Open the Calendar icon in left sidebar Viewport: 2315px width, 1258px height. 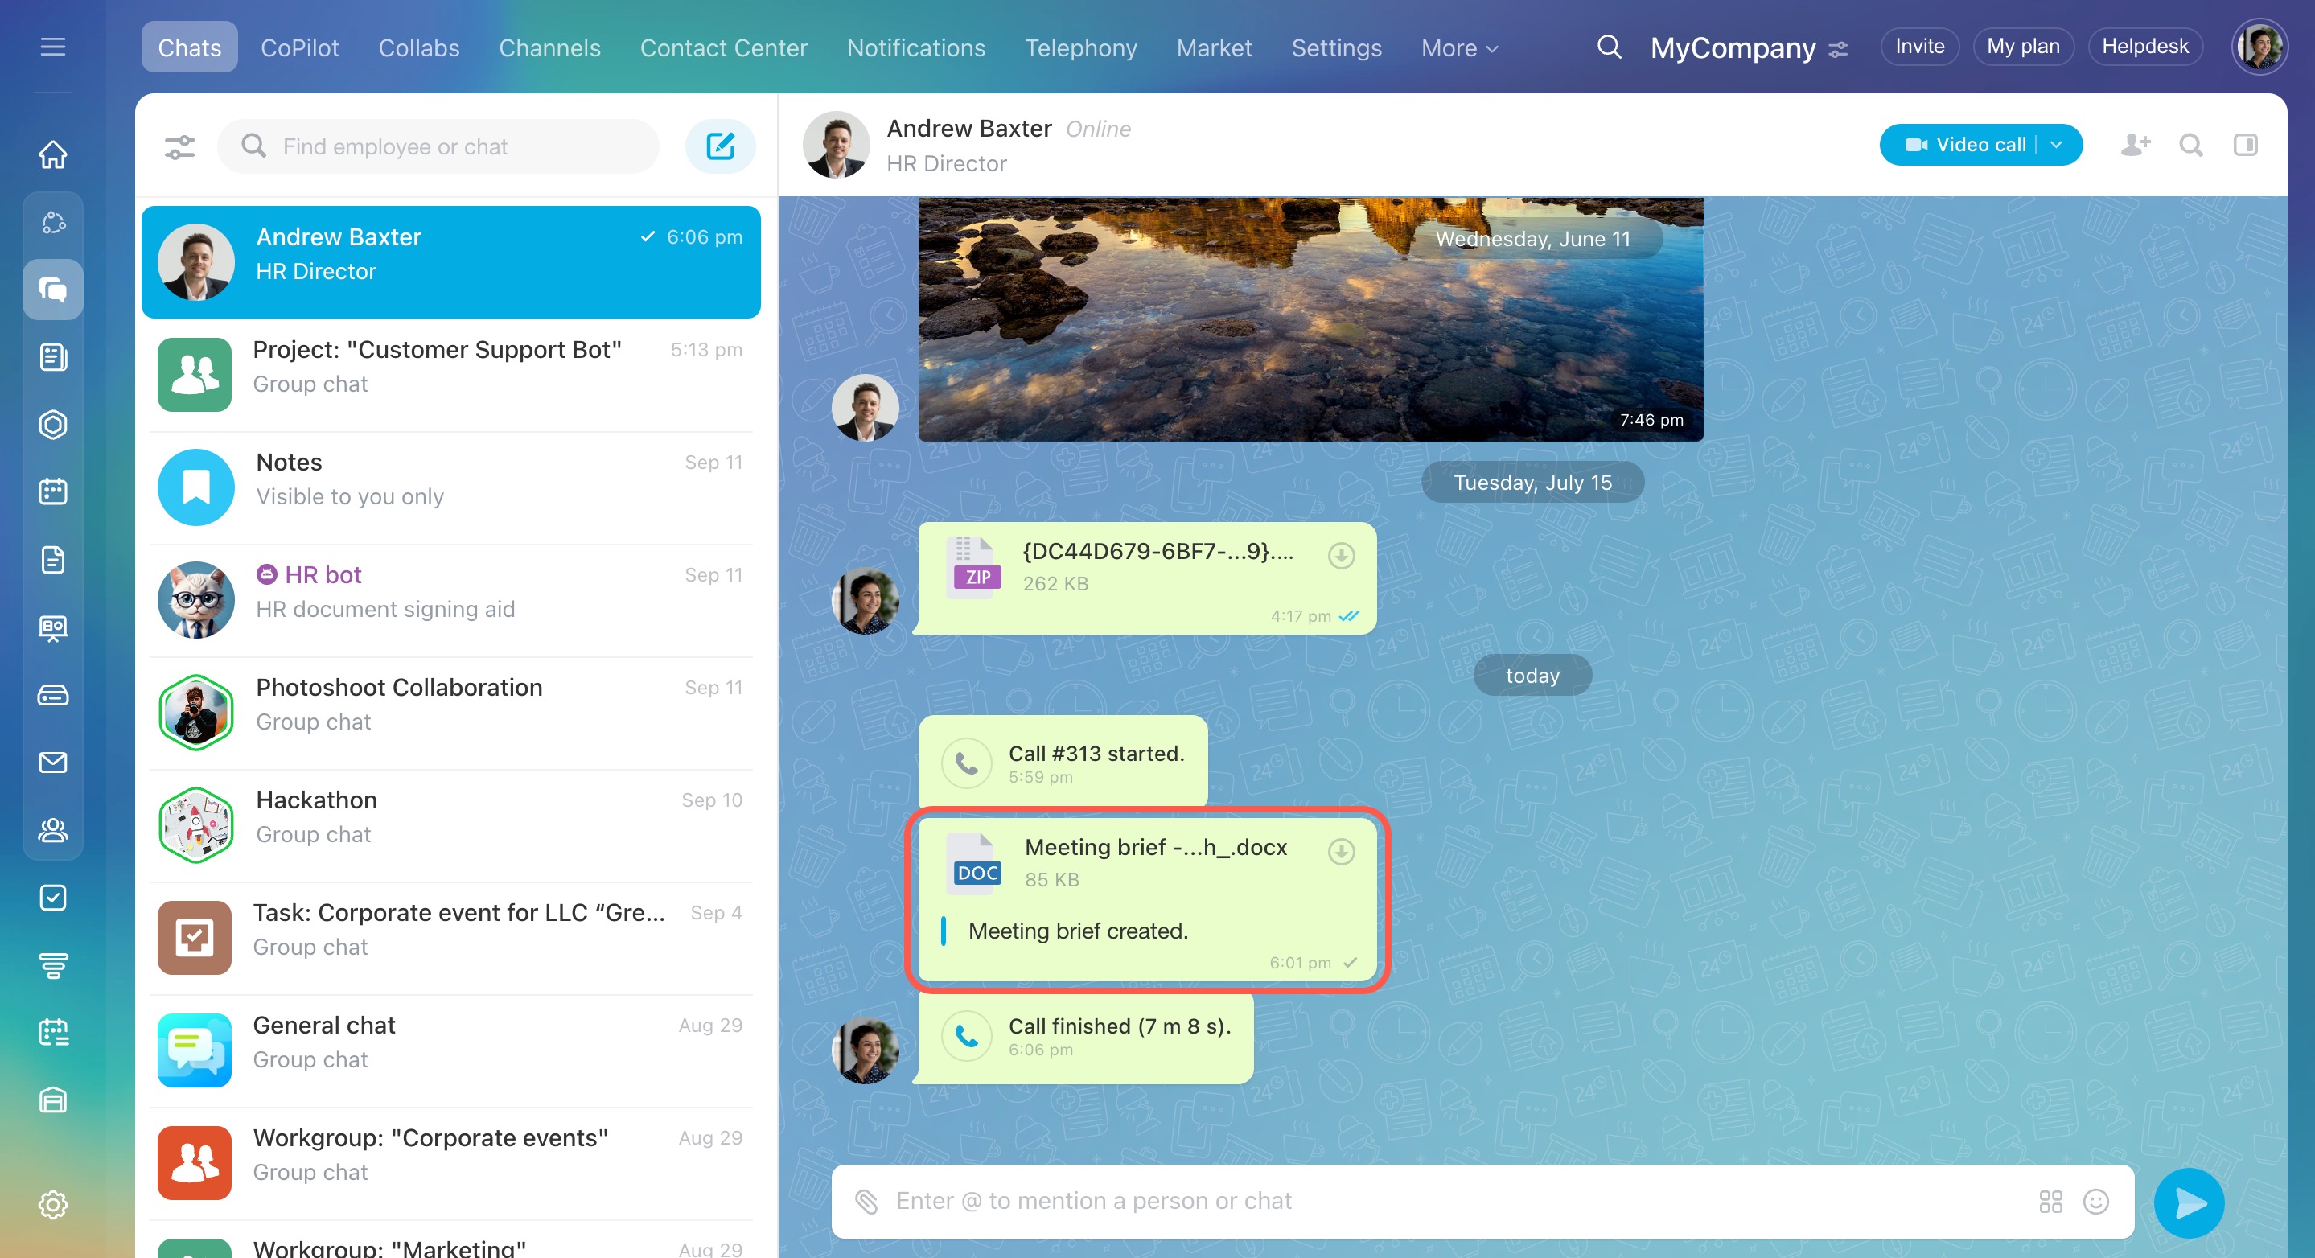pyautogui.click(x=53, y=491)
